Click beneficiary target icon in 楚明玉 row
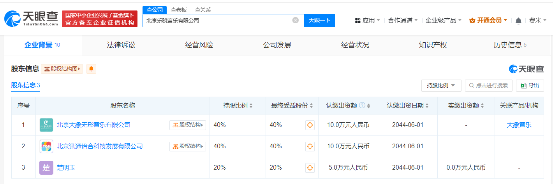 pos(310,168)
